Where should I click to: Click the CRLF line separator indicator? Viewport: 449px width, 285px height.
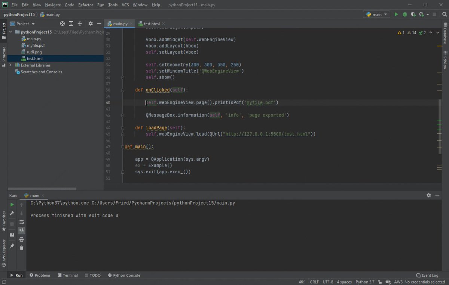[x=314, y=282]
